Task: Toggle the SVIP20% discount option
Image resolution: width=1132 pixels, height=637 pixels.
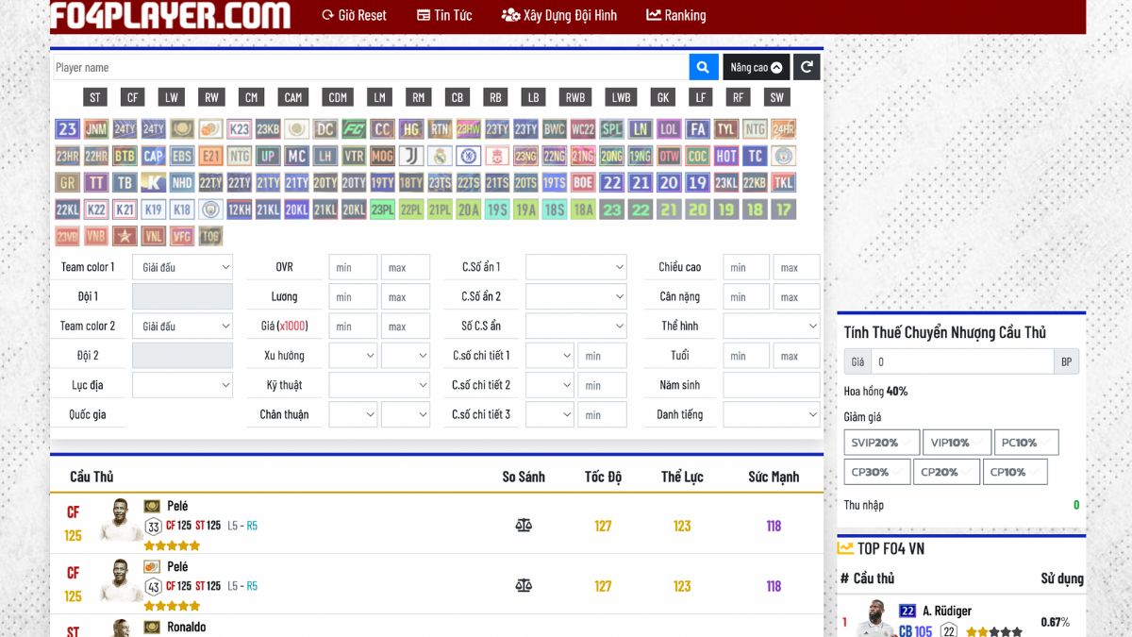Action: click(x=881, y=443)
